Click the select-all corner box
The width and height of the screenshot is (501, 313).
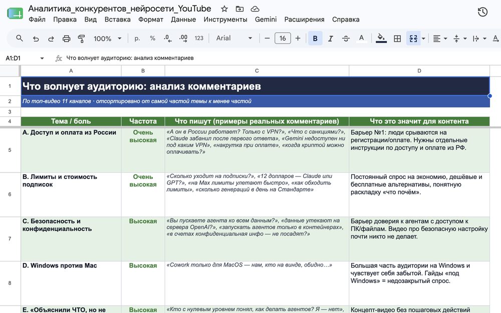click(10, 71)
